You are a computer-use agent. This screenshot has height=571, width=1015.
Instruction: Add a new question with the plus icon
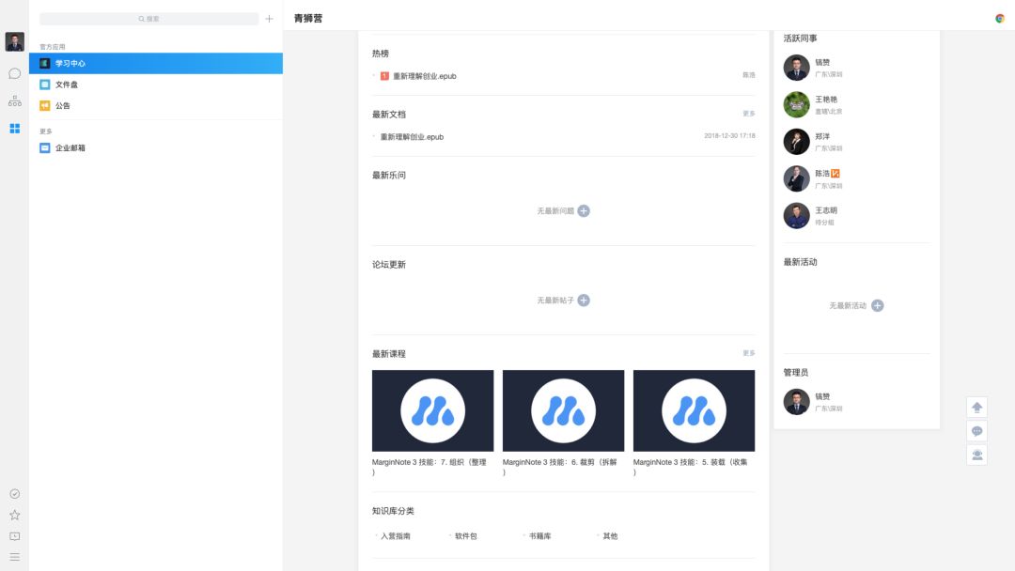point(584,210)
